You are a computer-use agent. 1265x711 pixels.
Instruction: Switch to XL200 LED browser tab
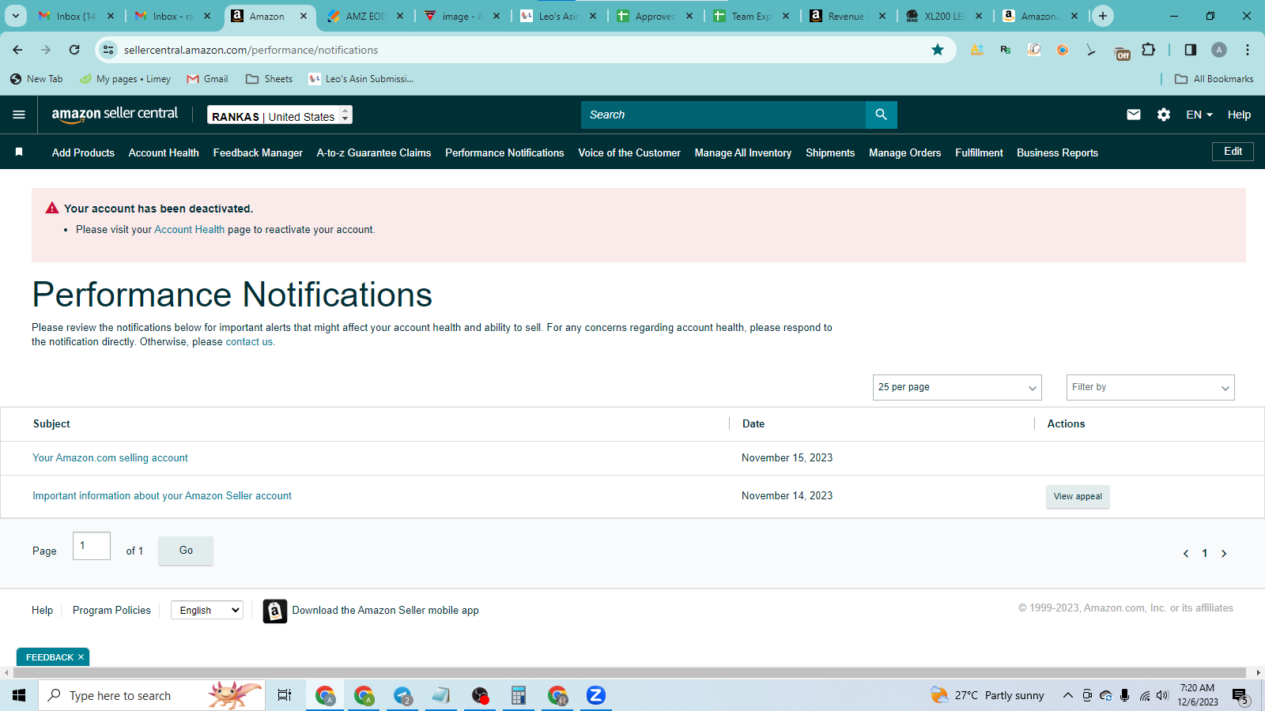pos(943,16)
